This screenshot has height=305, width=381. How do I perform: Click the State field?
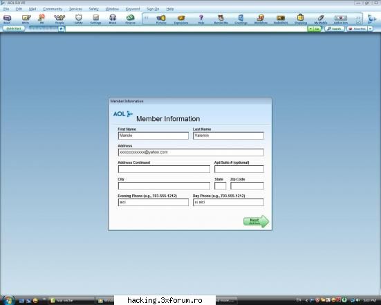221,185
